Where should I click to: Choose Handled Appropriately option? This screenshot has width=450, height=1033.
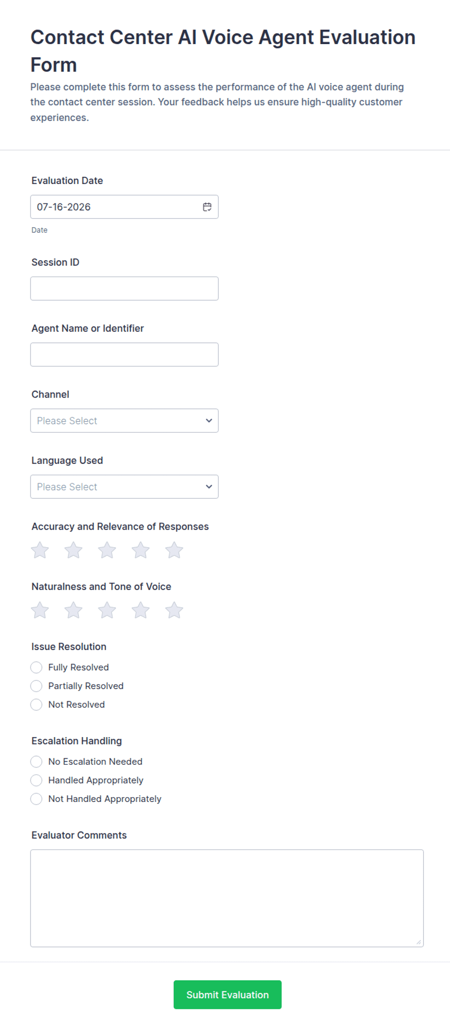(x=36, y=780)
